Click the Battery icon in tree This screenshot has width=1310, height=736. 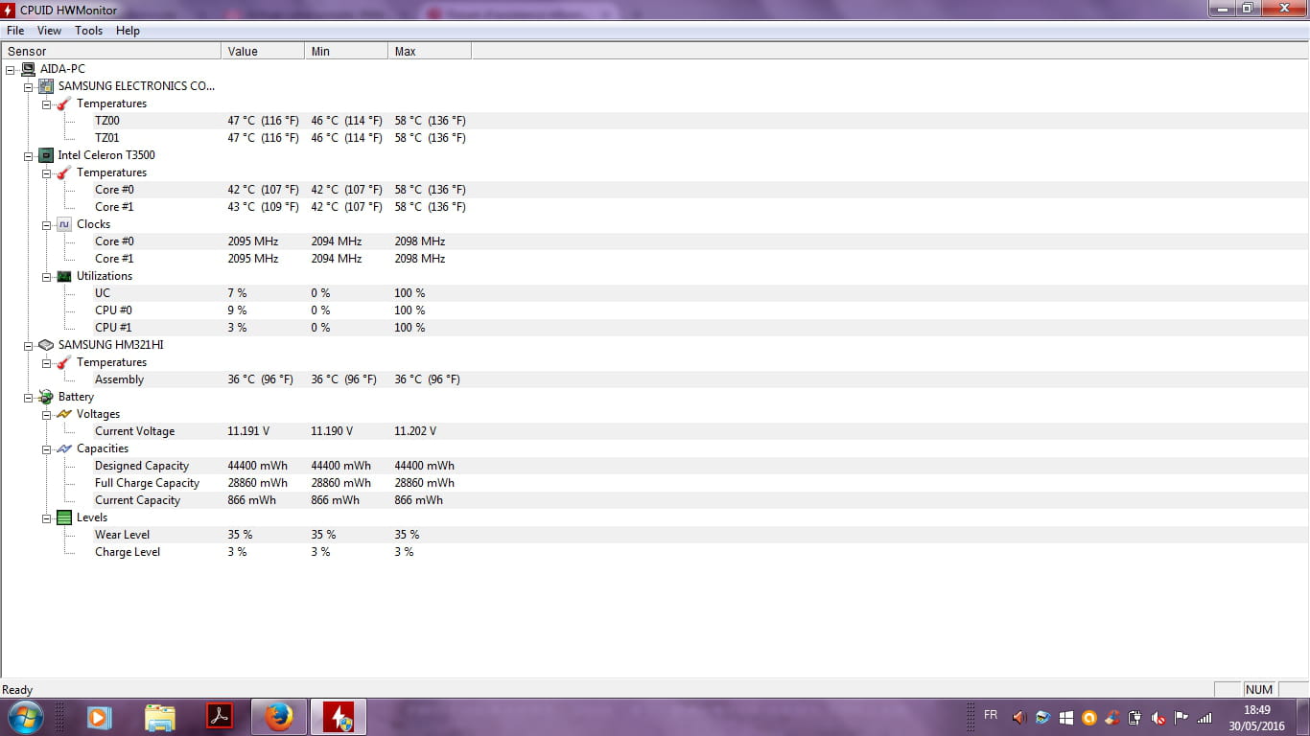46,397
